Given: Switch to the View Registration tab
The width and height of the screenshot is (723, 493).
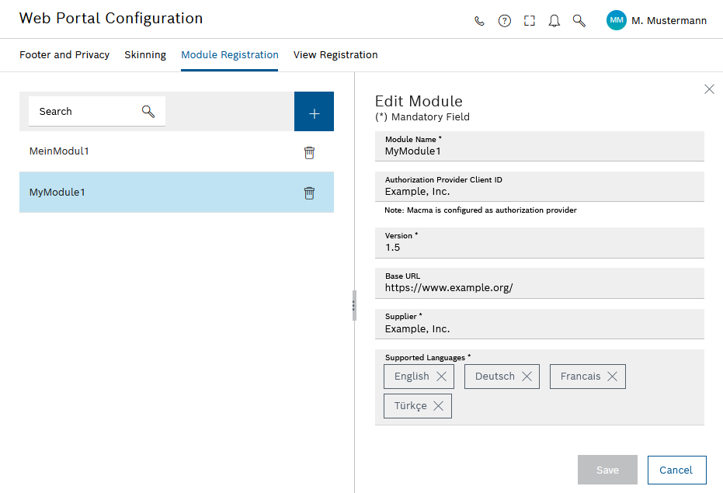Looking at the screenshot, I should pyautogui.click(x=335, y=54).
